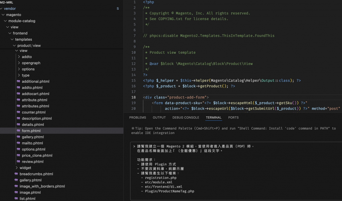Click the addtocart.phtml file icon

point(19,94)
